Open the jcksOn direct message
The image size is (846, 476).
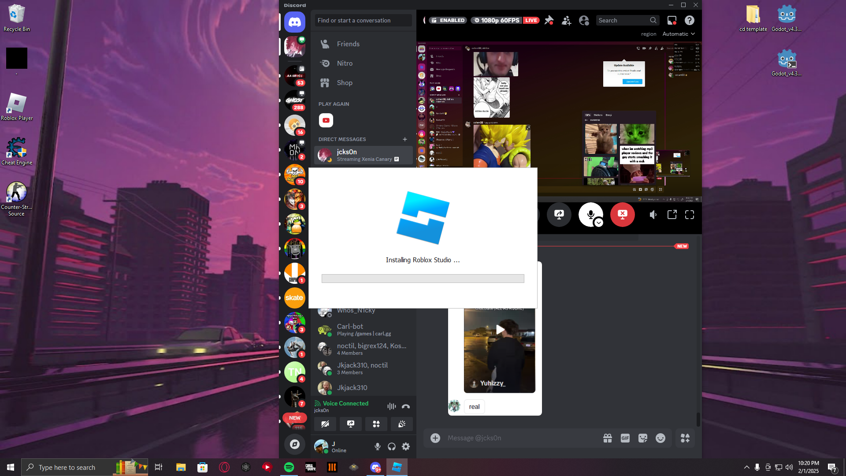pyautogui.click(x=364, y=155)
